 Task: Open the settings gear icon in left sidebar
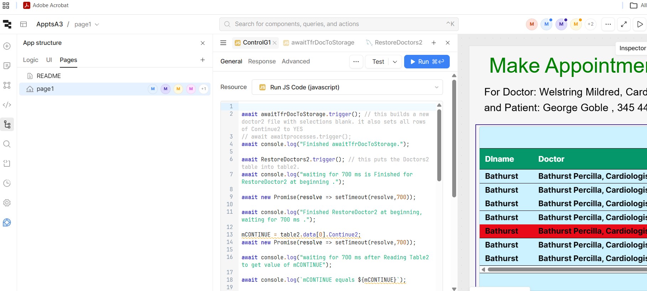click(7, 203)
